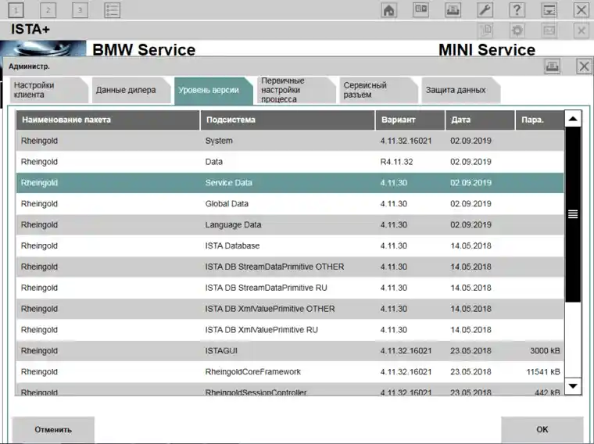Open top toolbar printer icon
The image size is (594, 444).
453,10
